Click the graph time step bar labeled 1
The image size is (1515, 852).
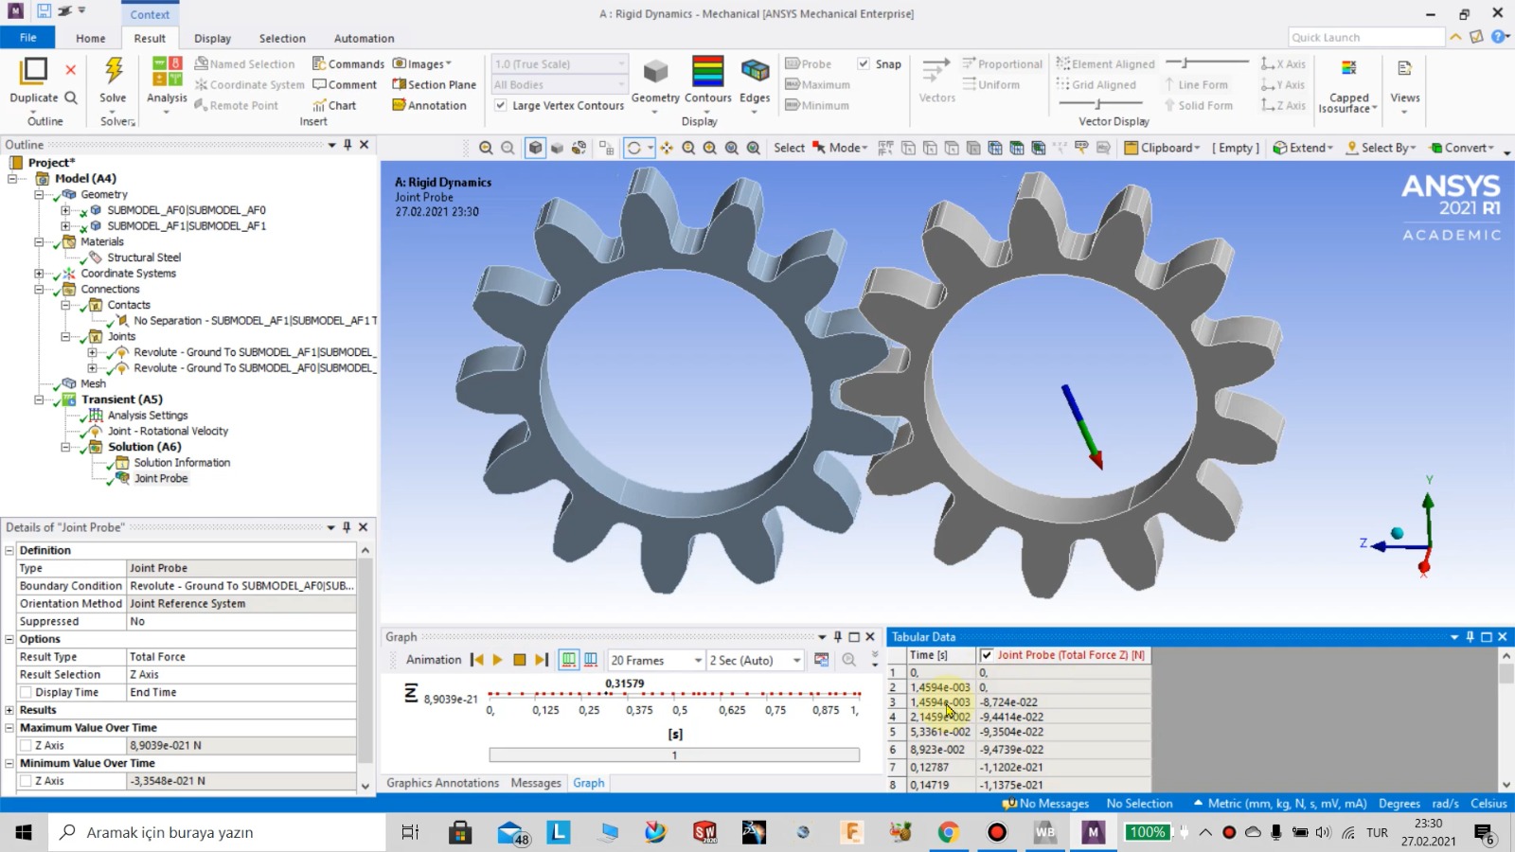674,755
